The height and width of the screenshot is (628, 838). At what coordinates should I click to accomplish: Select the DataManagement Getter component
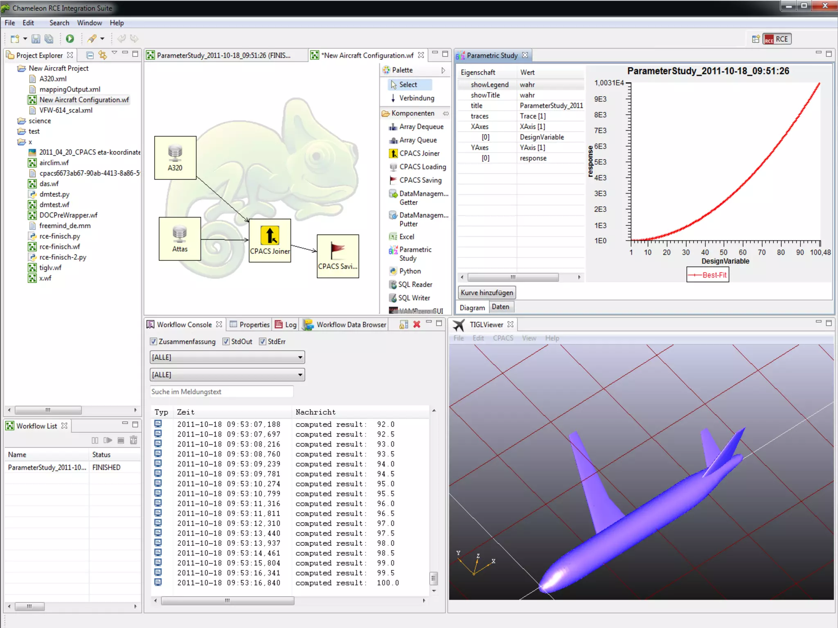pos(418,198)
